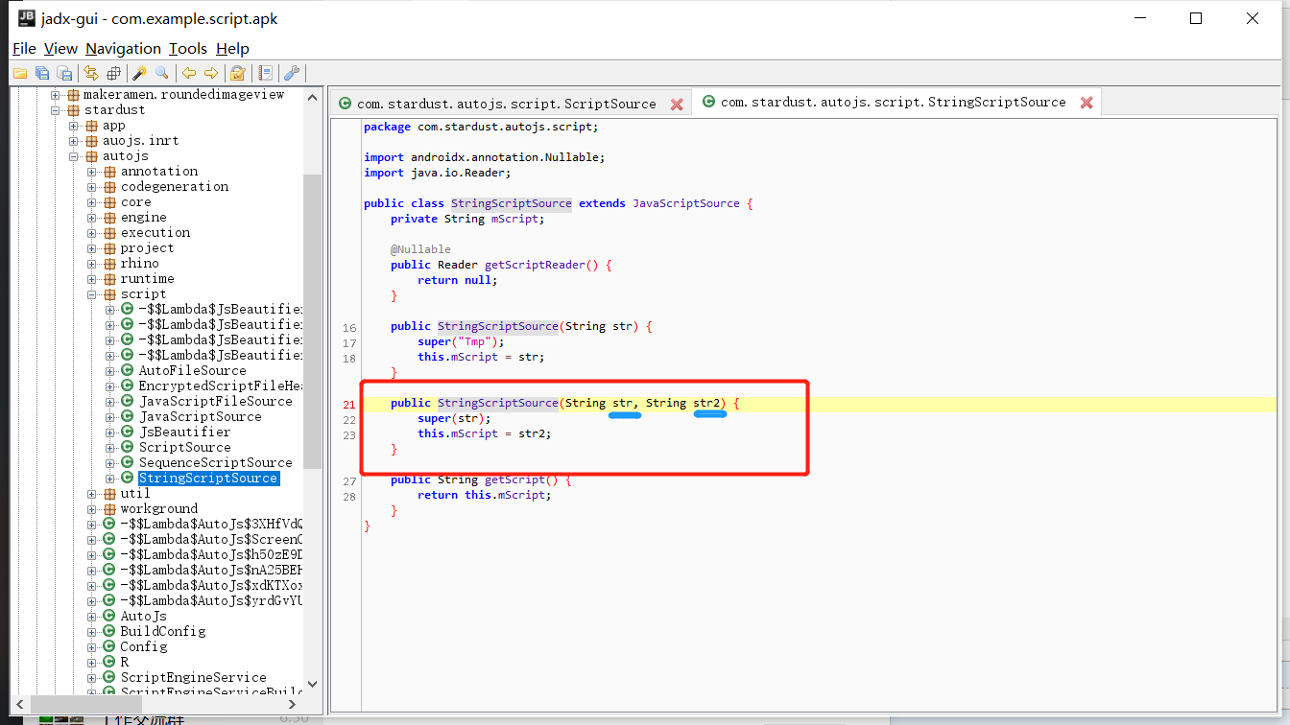This screenshot has width=1290, height=725.
Task: Open the ScriptEngineService class
Action: [x=193, y=678]
